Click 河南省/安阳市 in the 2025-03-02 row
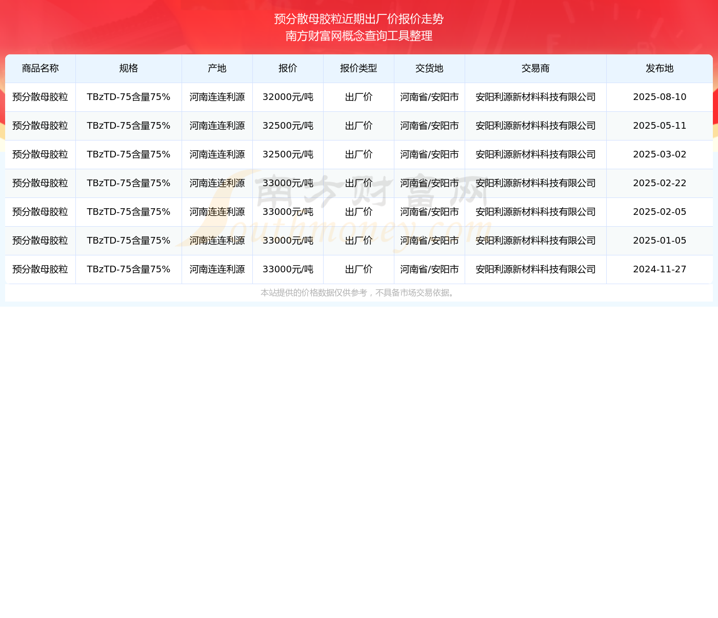The width and height of the screenshot is (718, 618). pyautogui.click(x=429, y=154)
